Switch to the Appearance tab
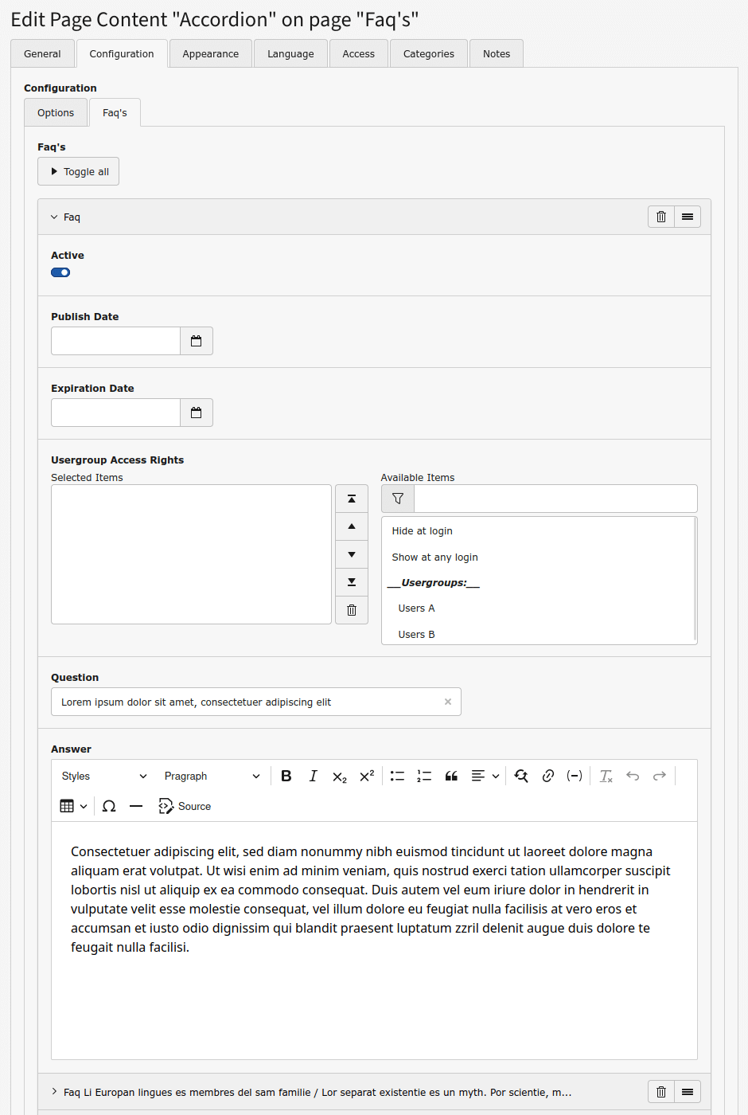The image size is (748, 1115). [x=210, y=54]
